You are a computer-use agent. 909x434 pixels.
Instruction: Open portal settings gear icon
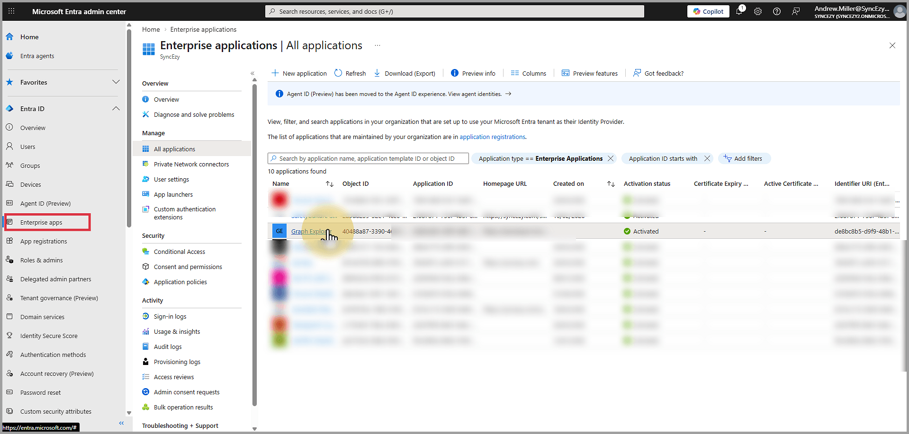coord(758,11)
